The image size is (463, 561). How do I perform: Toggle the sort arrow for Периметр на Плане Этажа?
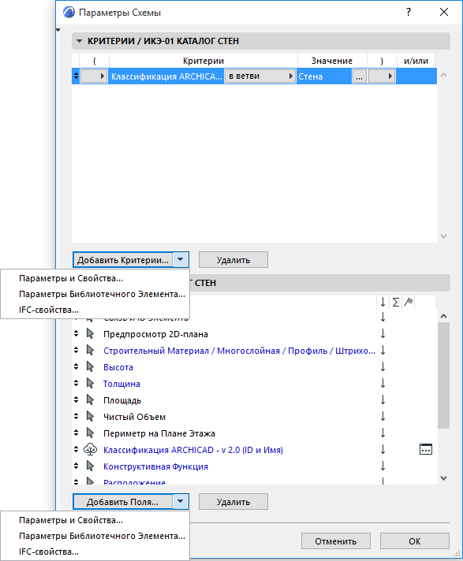click(383, 433)
